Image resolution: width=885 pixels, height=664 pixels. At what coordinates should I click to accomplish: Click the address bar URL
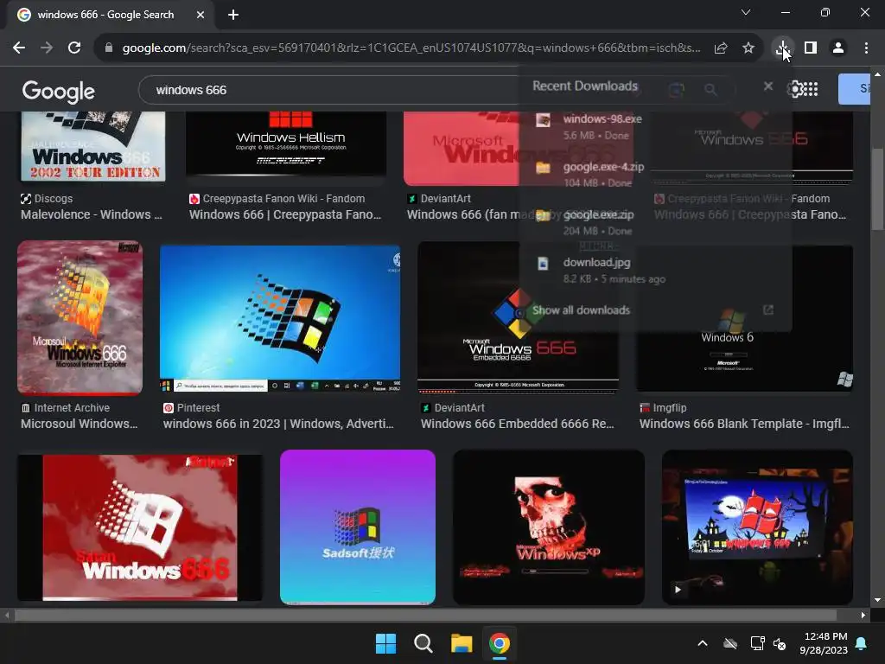click(411, 48)
